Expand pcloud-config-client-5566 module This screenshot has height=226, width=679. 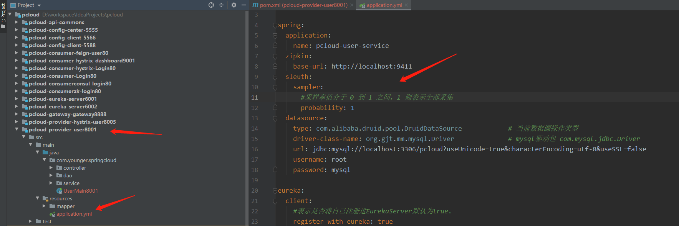(17, 38)
